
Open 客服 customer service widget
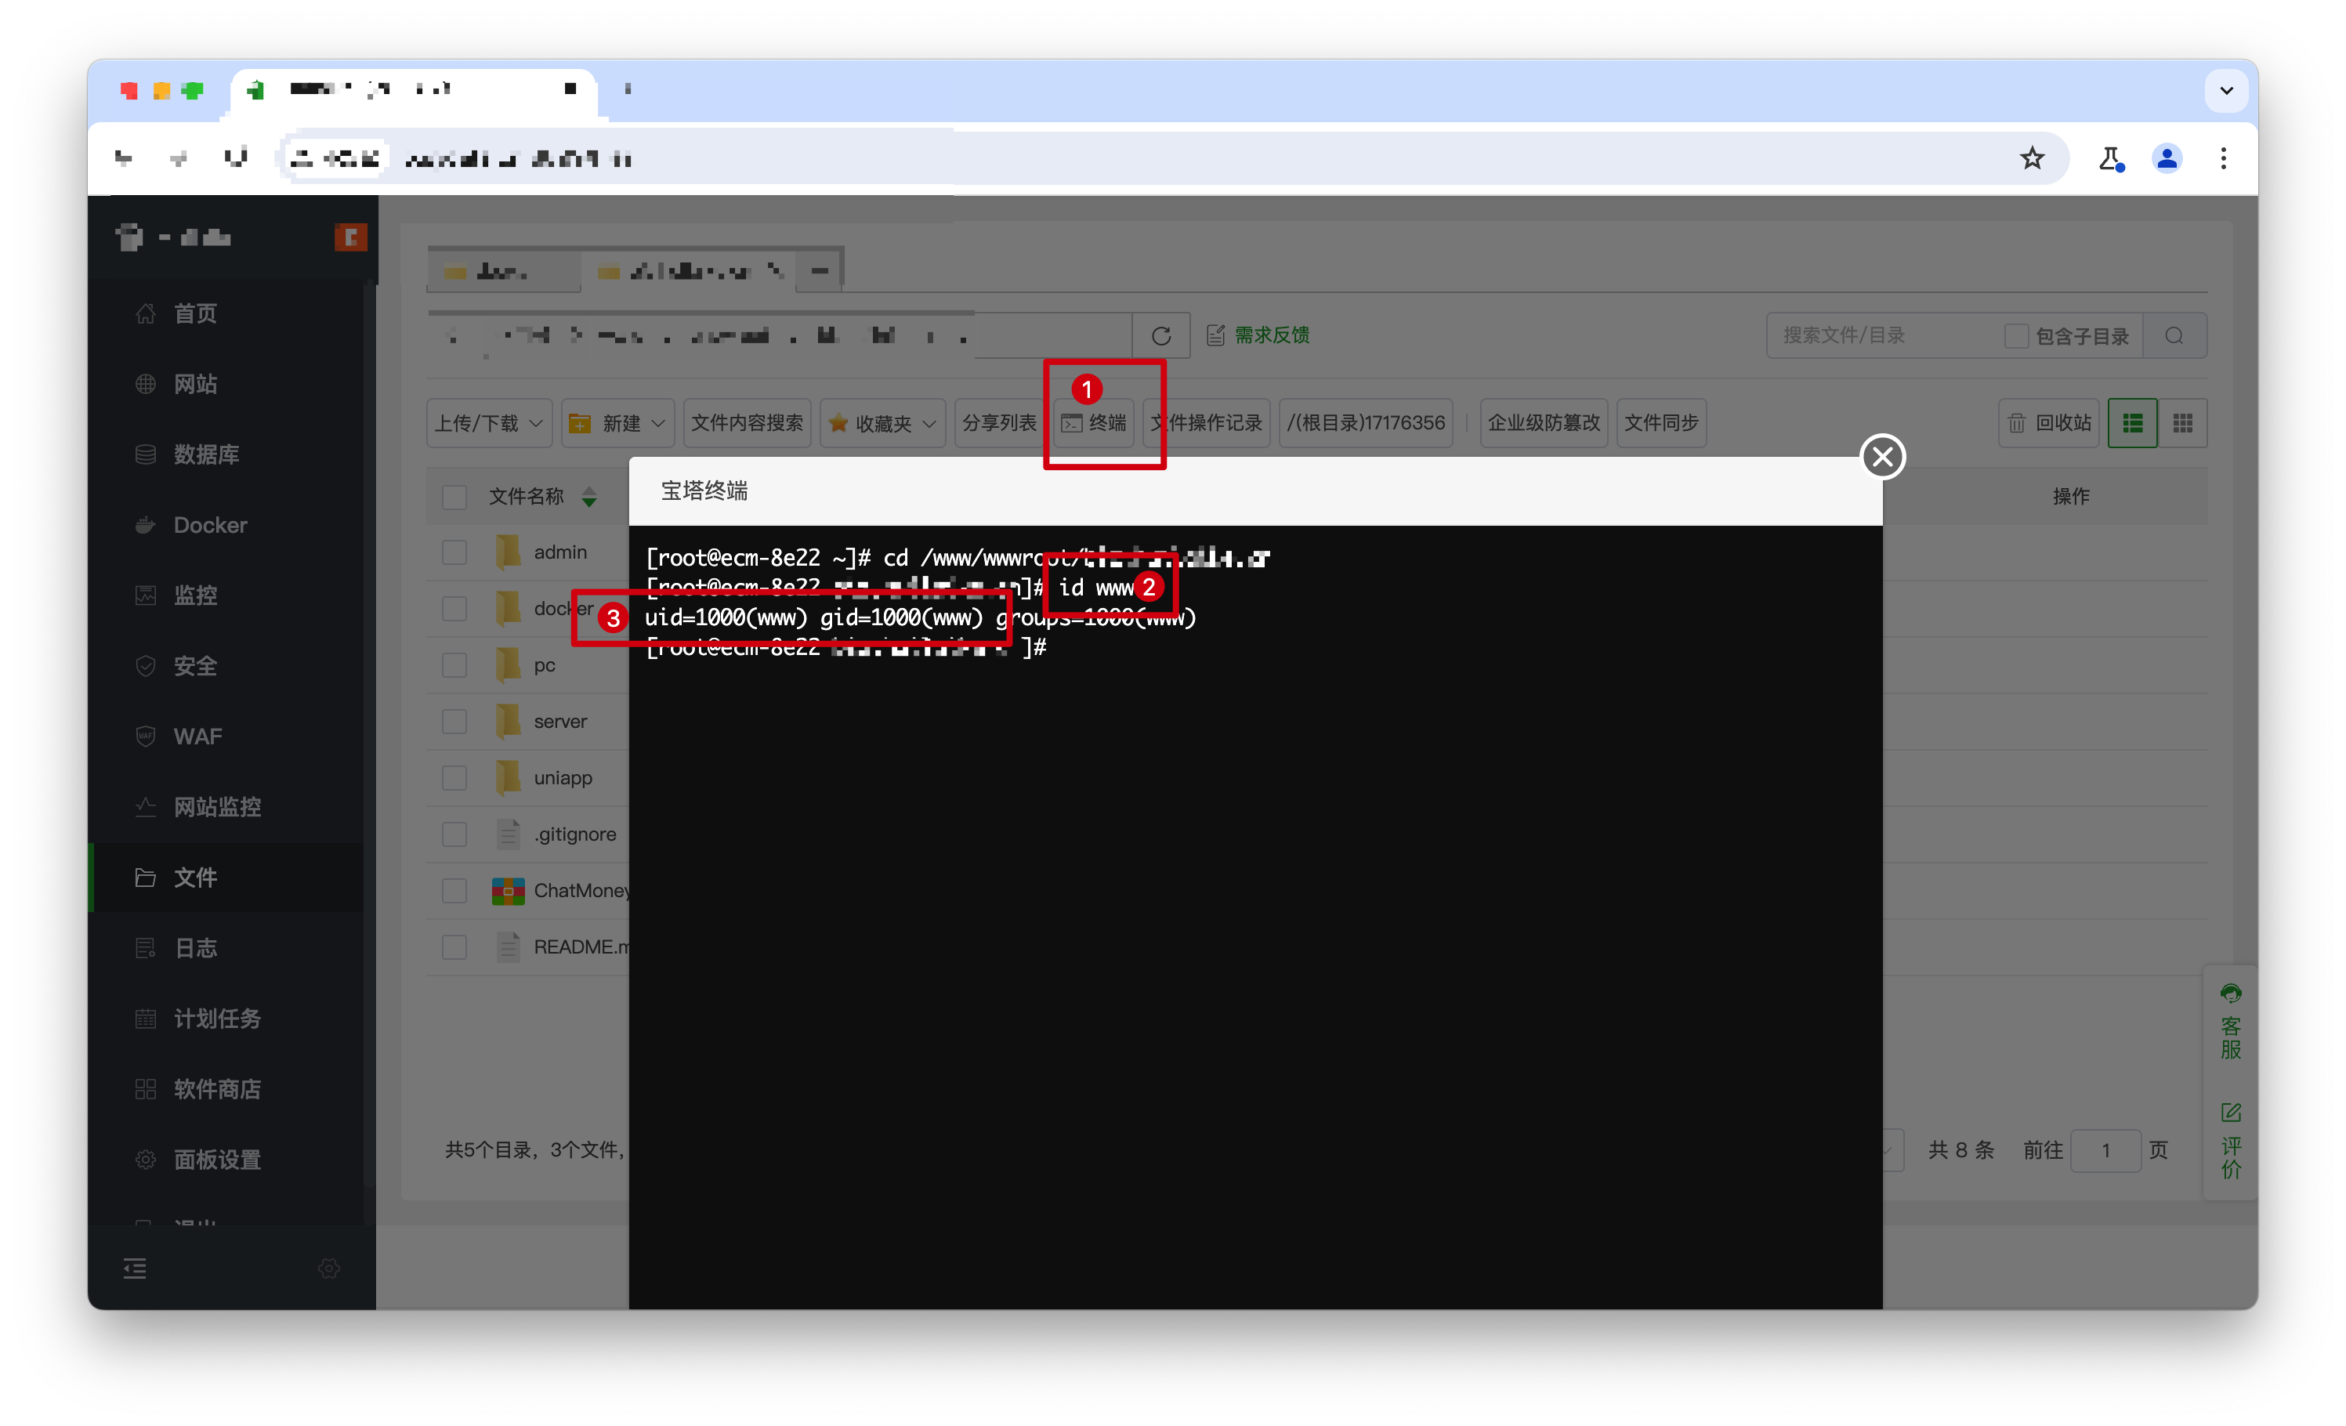2230,1023
